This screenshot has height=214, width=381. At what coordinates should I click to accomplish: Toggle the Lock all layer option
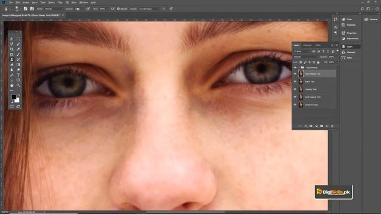318,62
